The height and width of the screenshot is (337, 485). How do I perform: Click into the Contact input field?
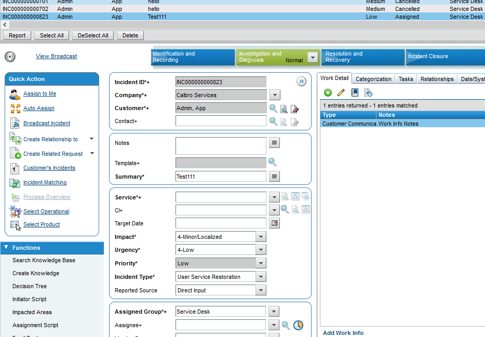click(221, 121)
